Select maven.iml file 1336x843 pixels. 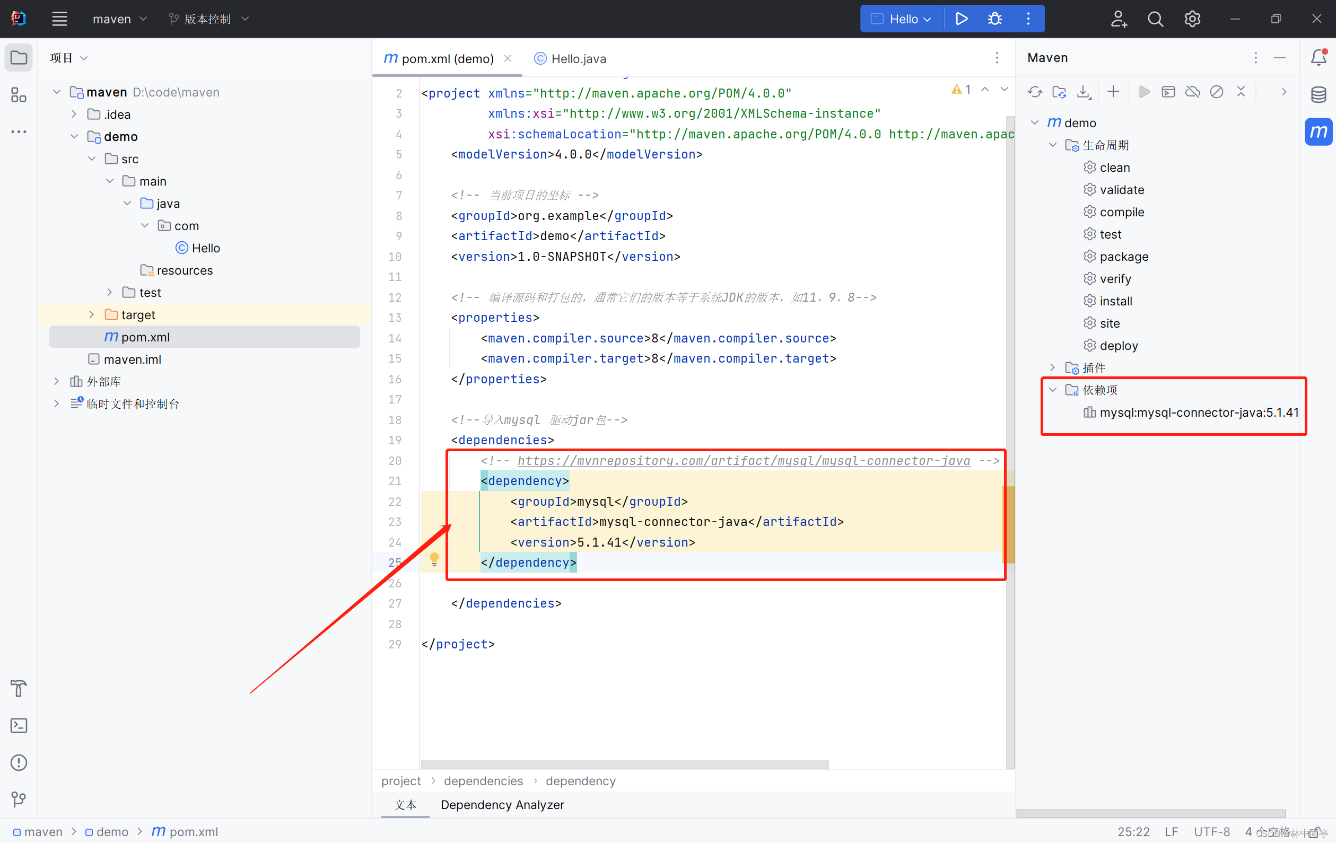[x=125, y=359]
